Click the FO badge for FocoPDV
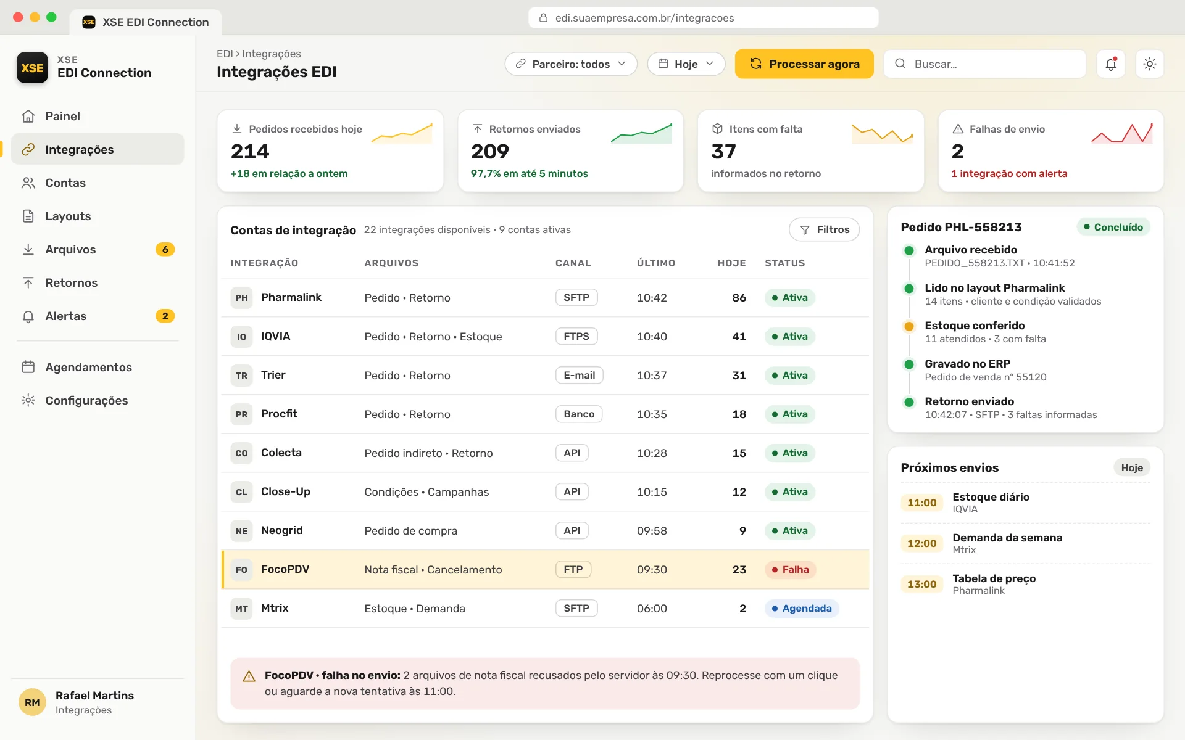 [x=241, y=570]
